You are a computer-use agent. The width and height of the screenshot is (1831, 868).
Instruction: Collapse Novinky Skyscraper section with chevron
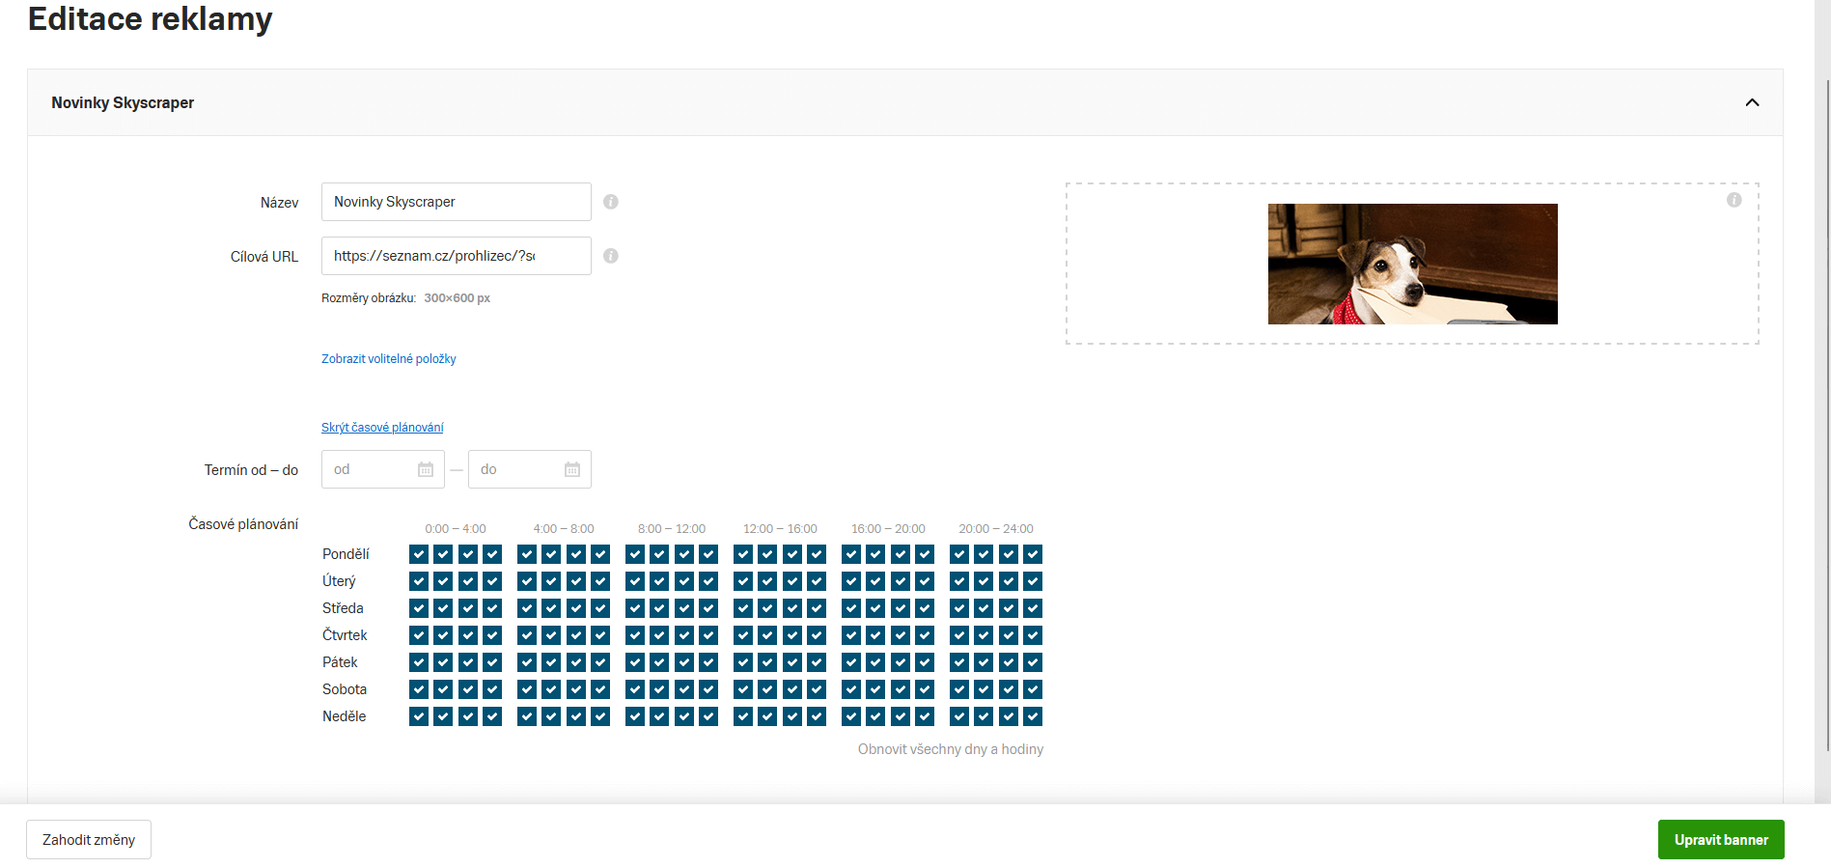1752,102
